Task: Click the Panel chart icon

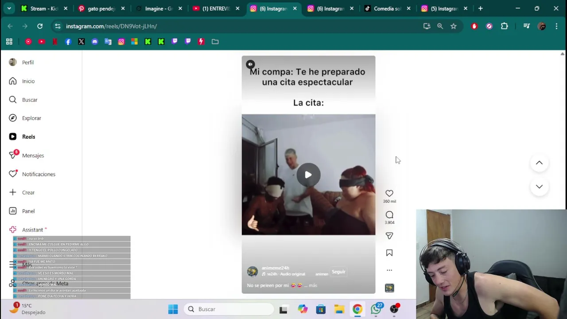Action: point(13,211)
